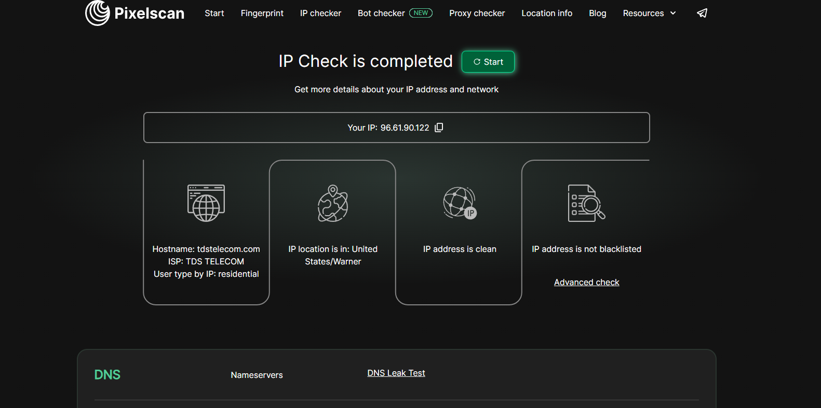Open the Start menu item
Viewport: 821px width, 408px height.
tap(214, 13)
